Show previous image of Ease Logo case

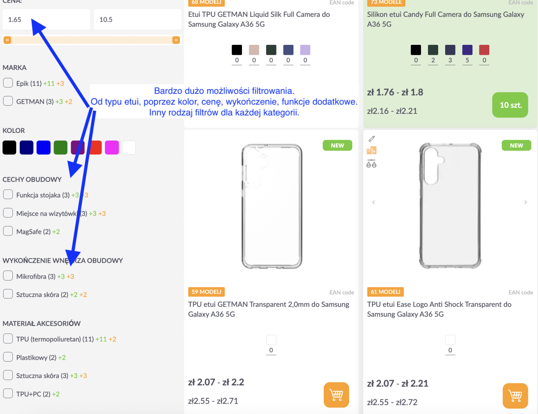click(373, 203)
